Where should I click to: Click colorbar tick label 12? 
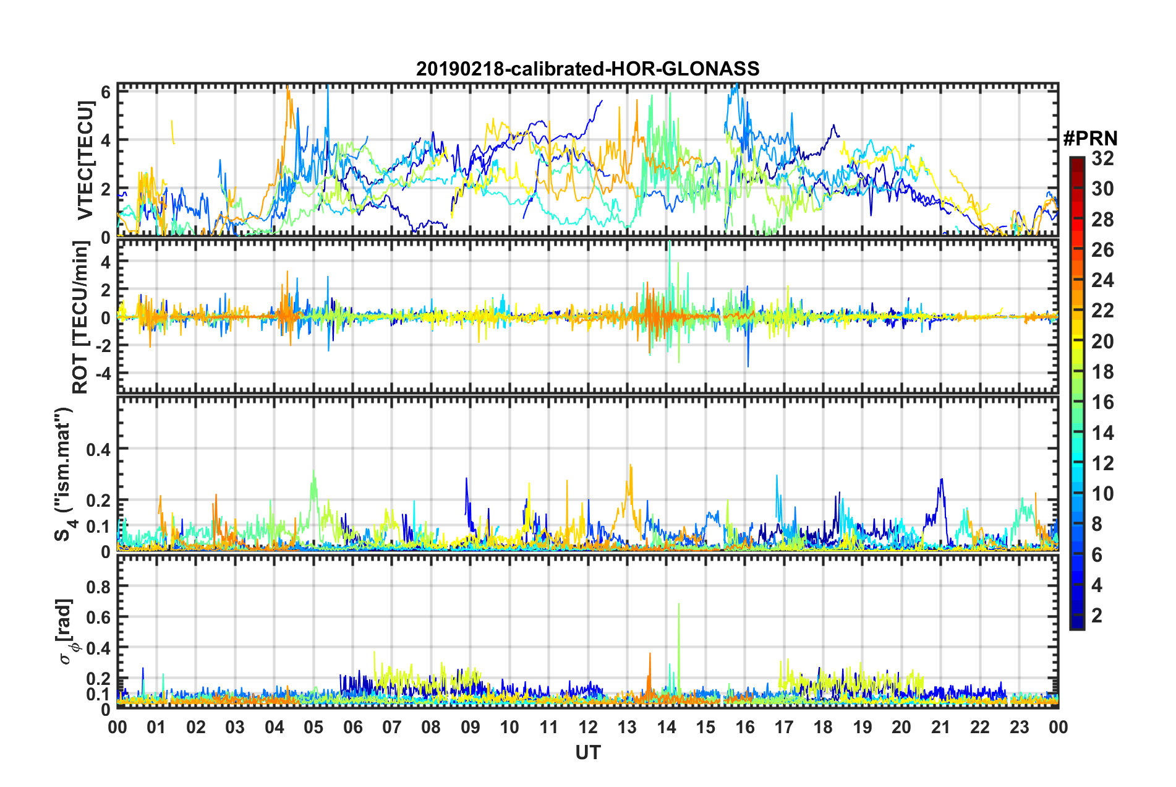(1102, 463)
